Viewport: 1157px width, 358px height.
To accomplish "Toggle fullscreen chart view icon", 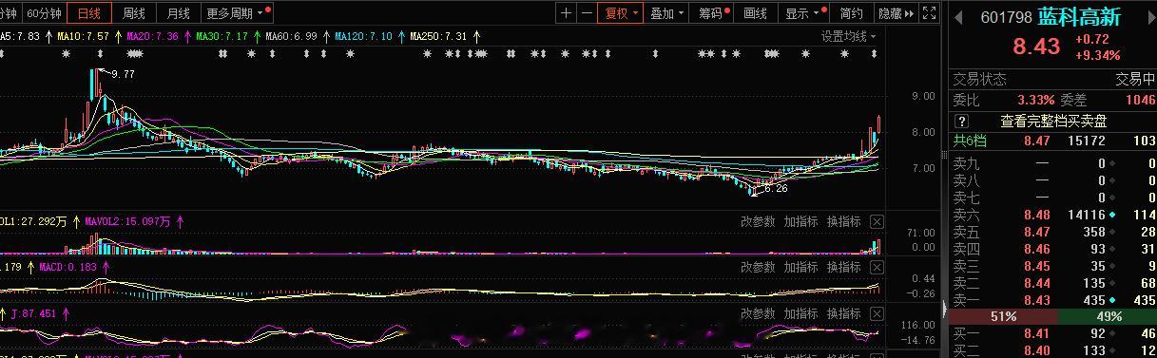I will point(930,13).
